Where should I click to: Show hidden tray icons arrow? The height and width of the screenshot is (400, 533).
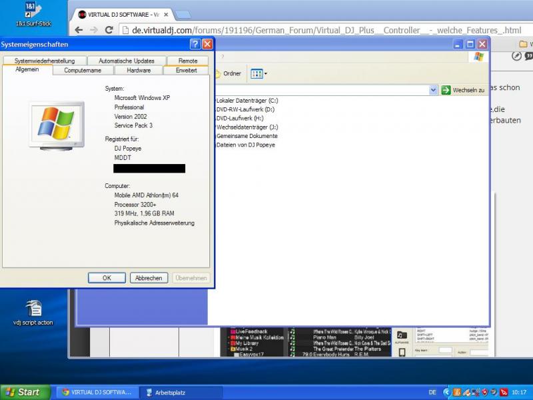446,393
